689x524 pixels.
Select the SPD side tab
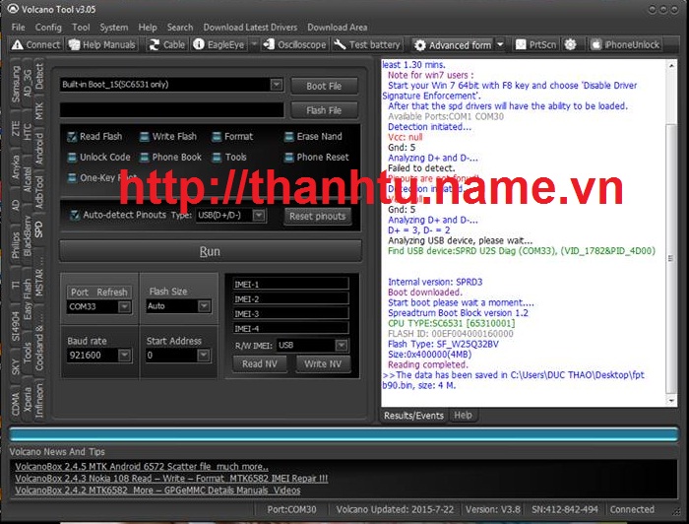[38, 229]
